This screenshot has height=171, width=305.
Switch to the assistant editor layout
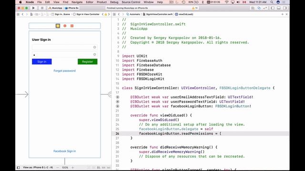(259, 8)
